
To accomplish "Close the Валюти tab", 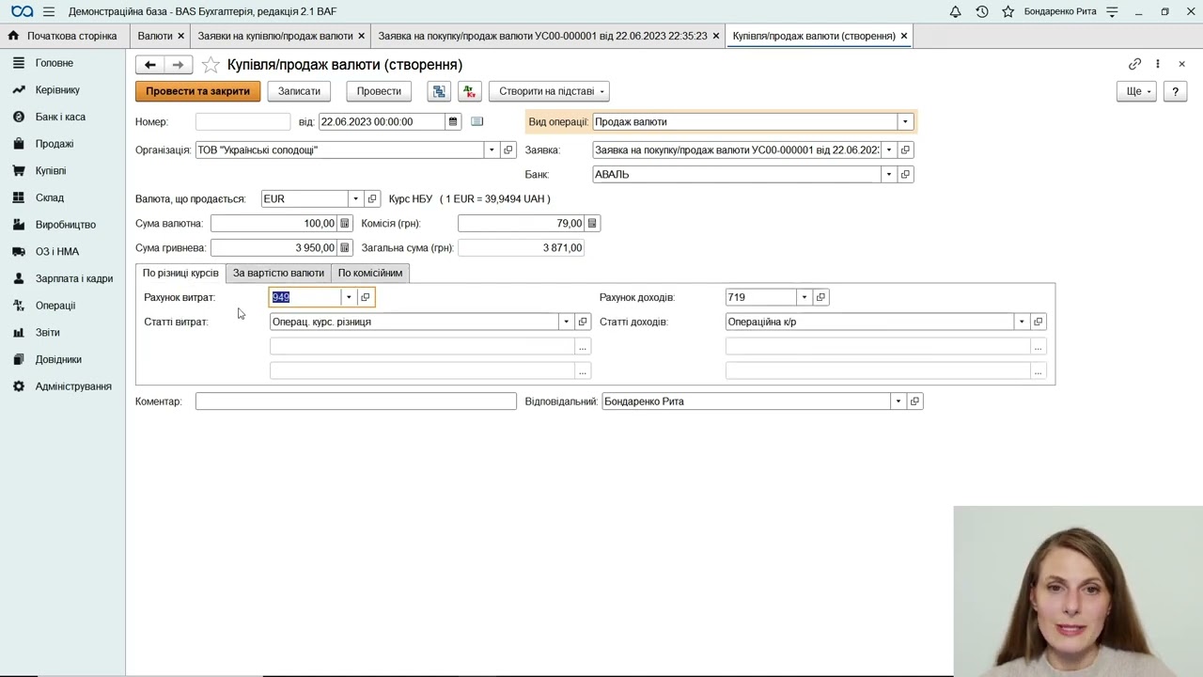I will pyautogui.click(x=181, y=36).
